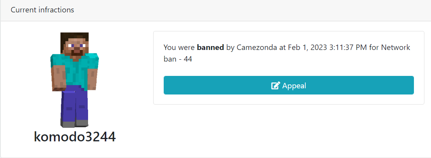The height and width of the screenshot is (158, 431).
Task: Click the word Appeal on the button
Action: click(294, 86)
